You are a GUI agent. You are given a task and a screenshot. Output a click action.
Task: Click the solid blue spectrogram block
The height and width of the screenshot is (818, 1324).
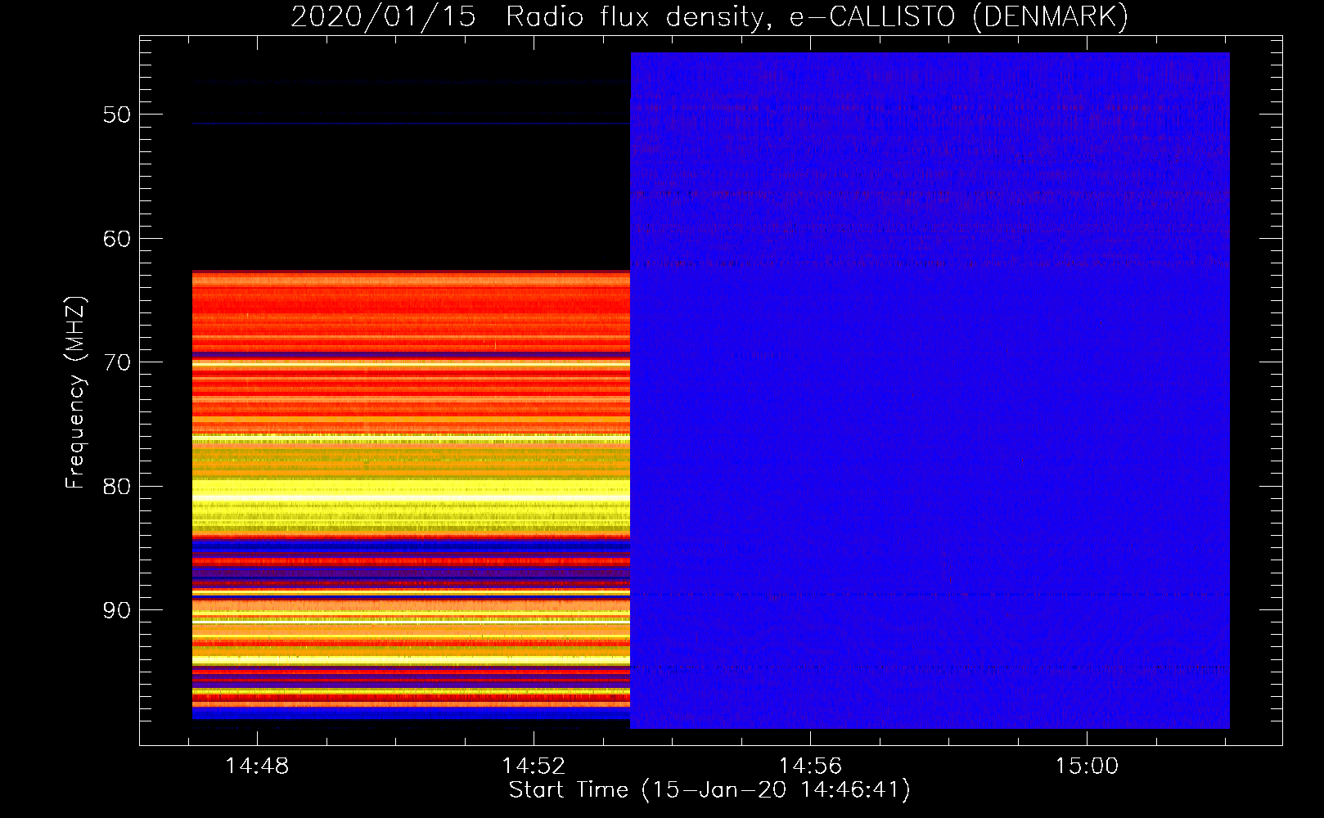pos(930,390)
